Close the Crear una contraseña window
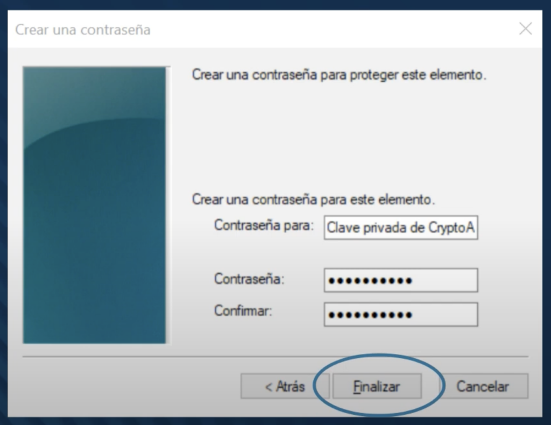The height and width of the screenshot is (425, 551). [525, 29]
